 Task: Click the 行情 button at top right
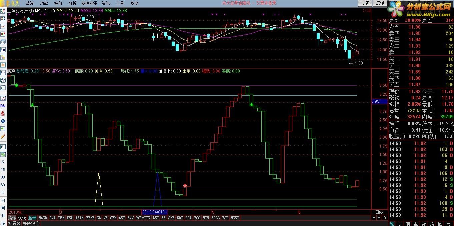point(365,3)
